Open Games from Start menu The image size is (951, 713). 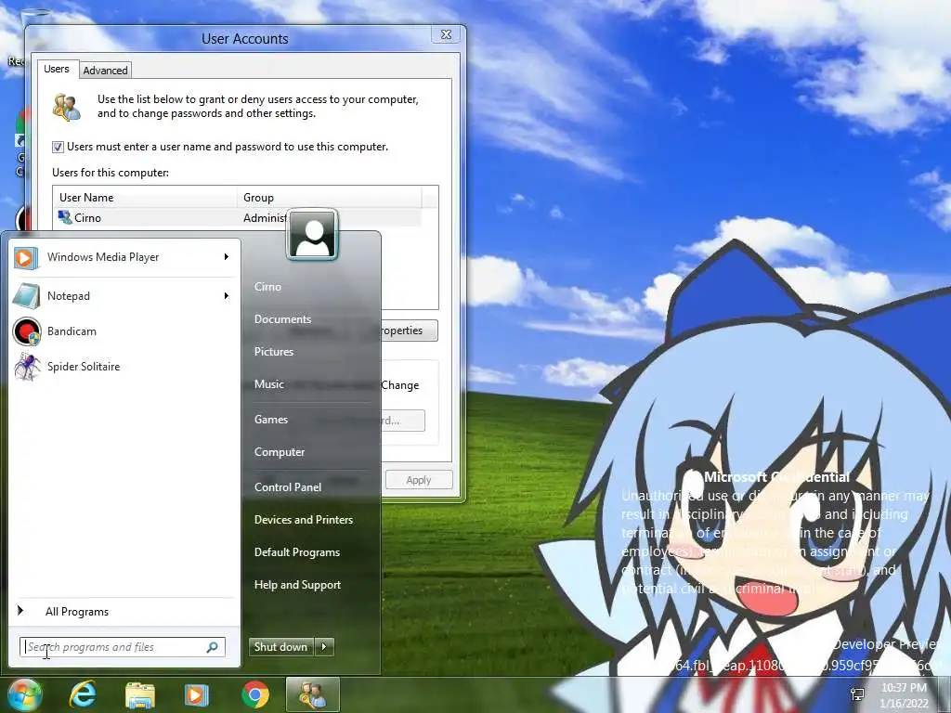click(270, 420)
